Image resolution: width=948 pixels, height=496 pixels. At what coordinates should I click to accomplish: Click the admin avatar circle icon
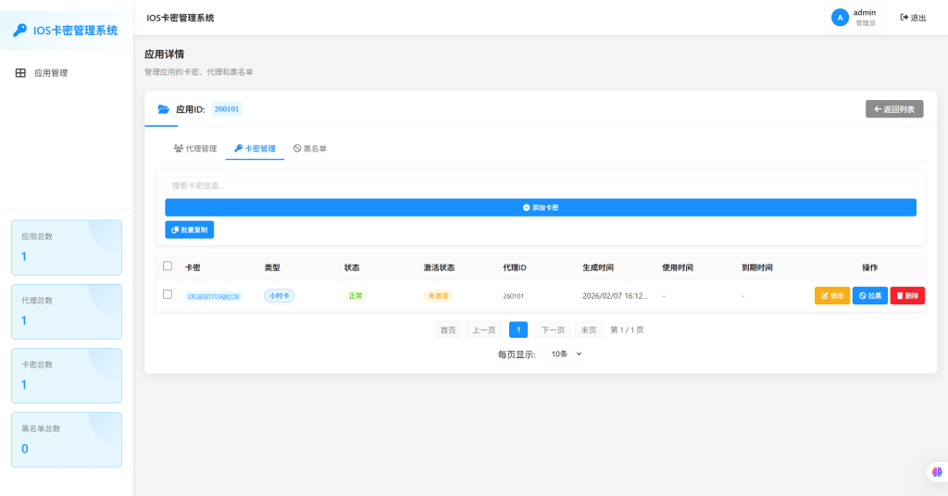[840, 18]
